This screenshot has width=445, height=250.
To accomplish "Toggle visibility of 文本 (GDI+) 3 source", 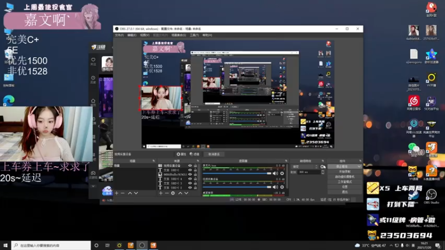I will [190, 183].
